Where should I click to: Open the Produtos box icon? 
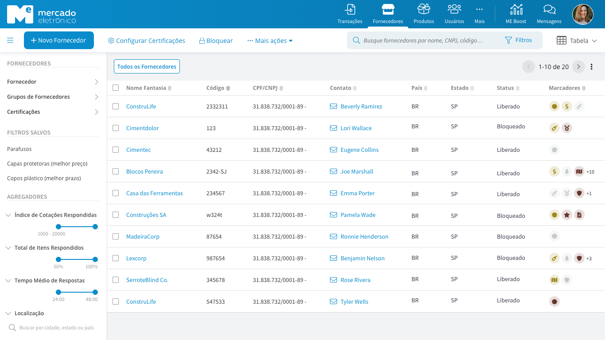pyautogui.click(x=424, y=10)
